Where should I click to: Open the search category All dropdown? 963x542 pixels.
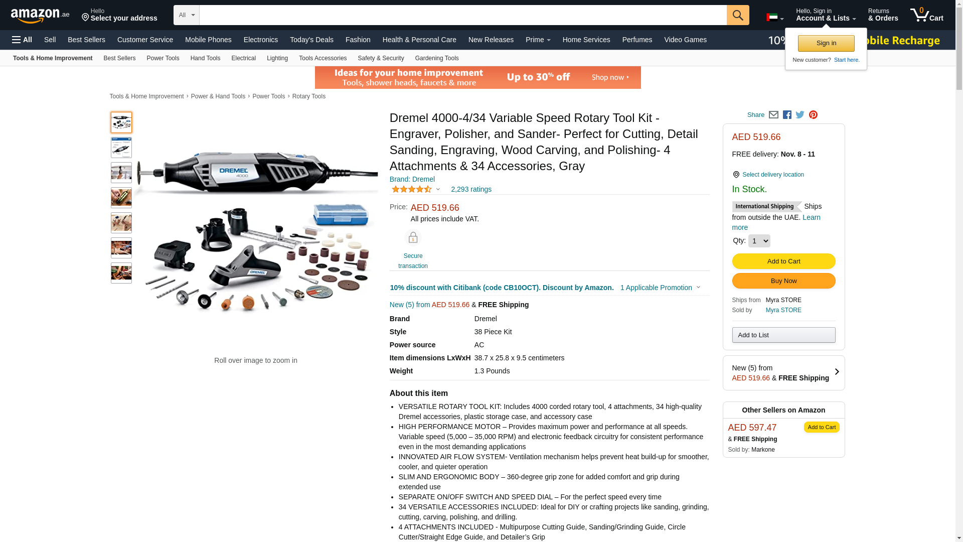click(x=187, y=15)
